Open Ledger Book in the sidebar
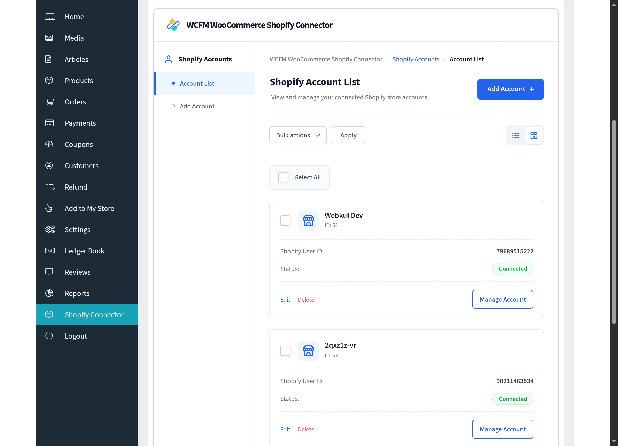The height and width of the screenshot is (446, 618). coord(87,251)
